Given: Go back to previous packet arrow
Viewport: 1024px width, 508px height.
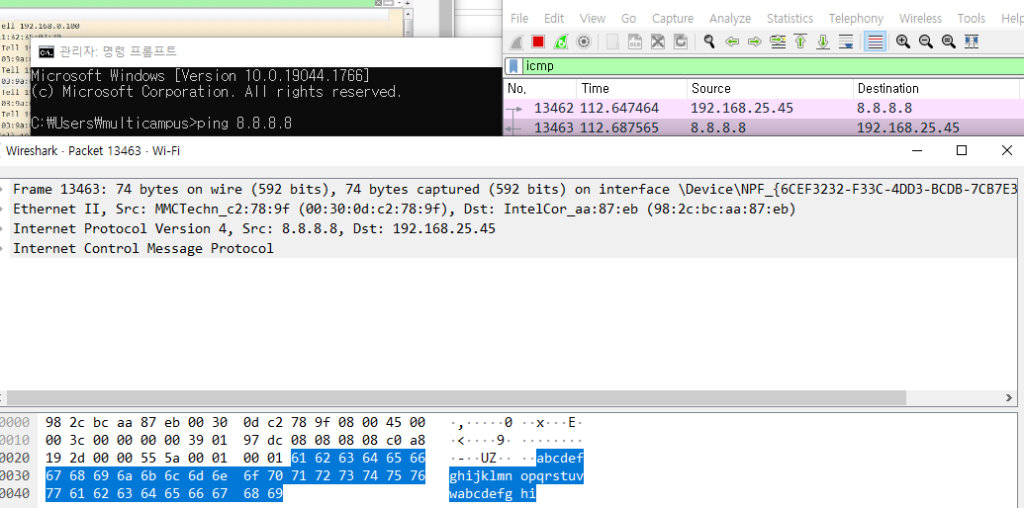Looking at the screenshot, I should [x=732, y=42].
